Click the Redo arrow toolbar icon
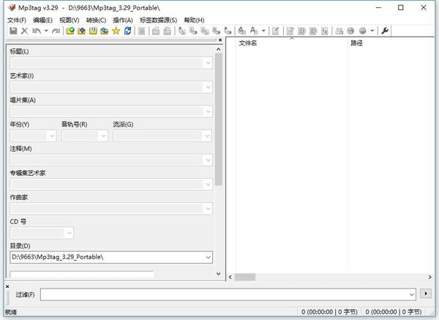439x320 pixels. [56, 31]
